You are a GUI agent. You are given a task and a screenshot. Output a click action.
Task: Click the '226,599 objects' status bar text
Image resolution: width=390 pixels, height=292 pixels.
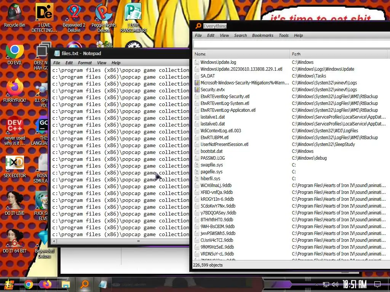point(208,265)
